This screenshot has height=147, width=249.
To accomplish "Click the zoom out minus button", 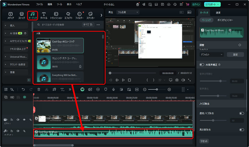I will pyautogui.click(x=144, y=90).
